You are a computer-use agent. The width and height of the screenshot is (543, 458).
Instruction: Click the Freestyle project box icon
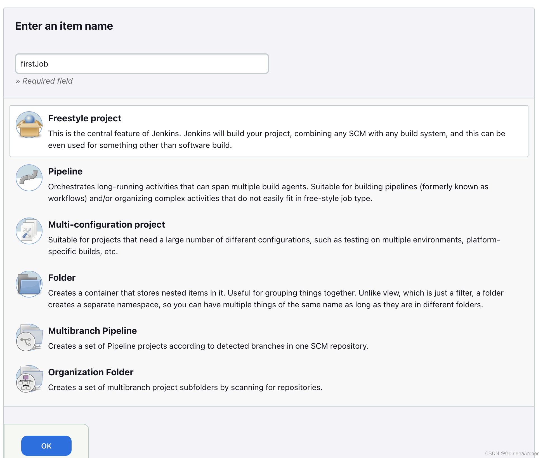[x=29, y=125]
